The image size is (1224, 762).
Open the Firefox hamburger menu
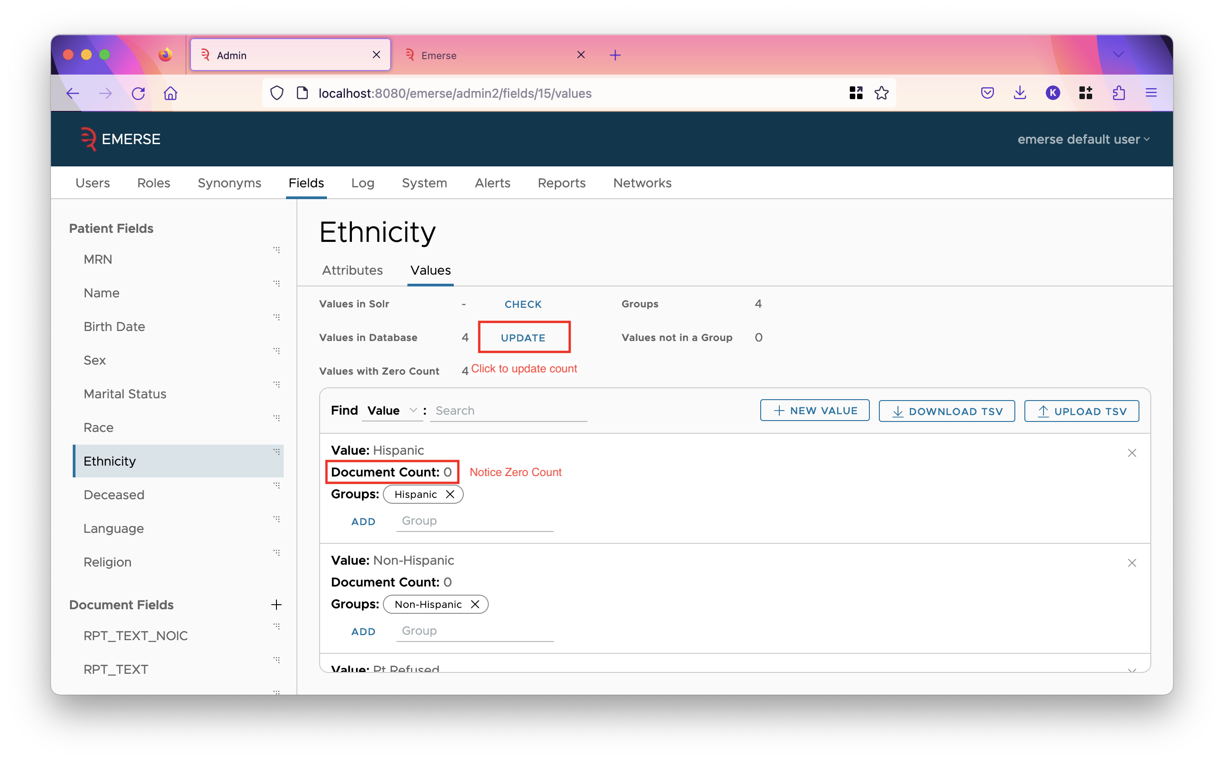coord(1151,93)
